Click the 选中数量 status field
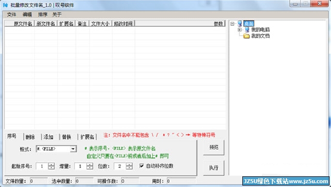This screenshot has height=187, width=331. pos(84,181)
